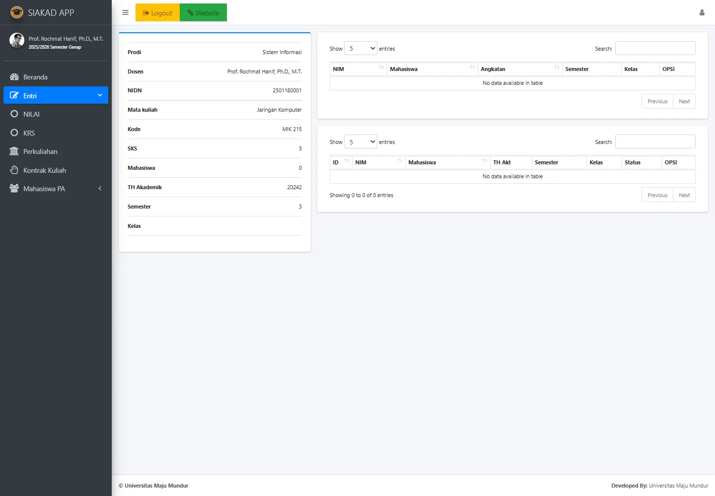Sort first table by Angkatan column

pos(519,69)
